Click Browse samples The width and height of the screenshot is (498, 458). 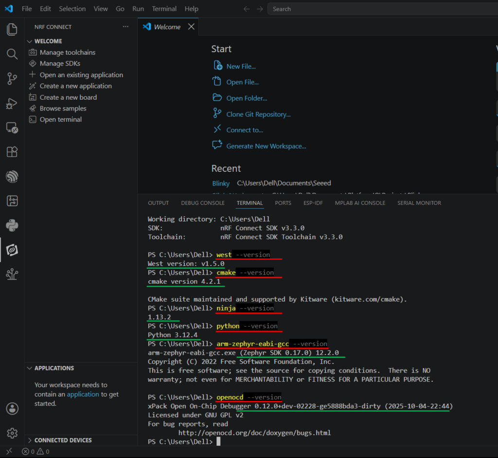(x=63, y=109)
